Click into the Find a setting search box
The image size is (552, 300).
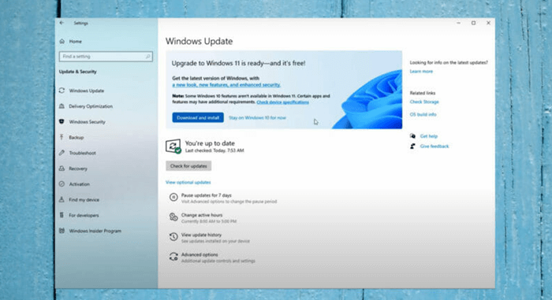click(106, 56)
